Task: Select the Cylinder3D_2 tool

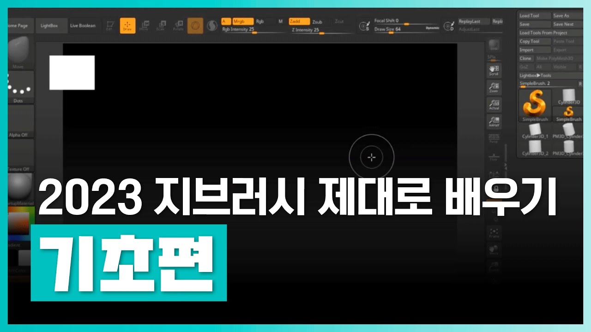Action: click(x=535, y=148)
